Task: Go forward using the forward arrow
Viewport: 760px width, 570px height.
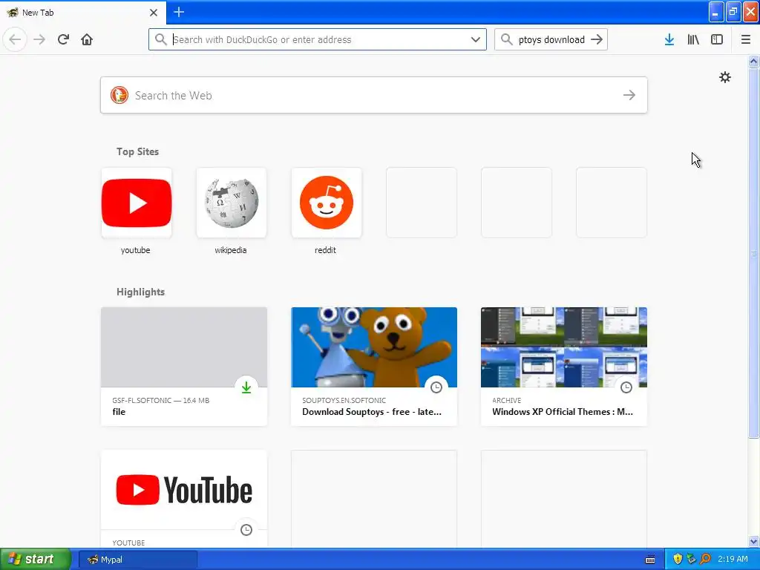Action: click(39, 39)
